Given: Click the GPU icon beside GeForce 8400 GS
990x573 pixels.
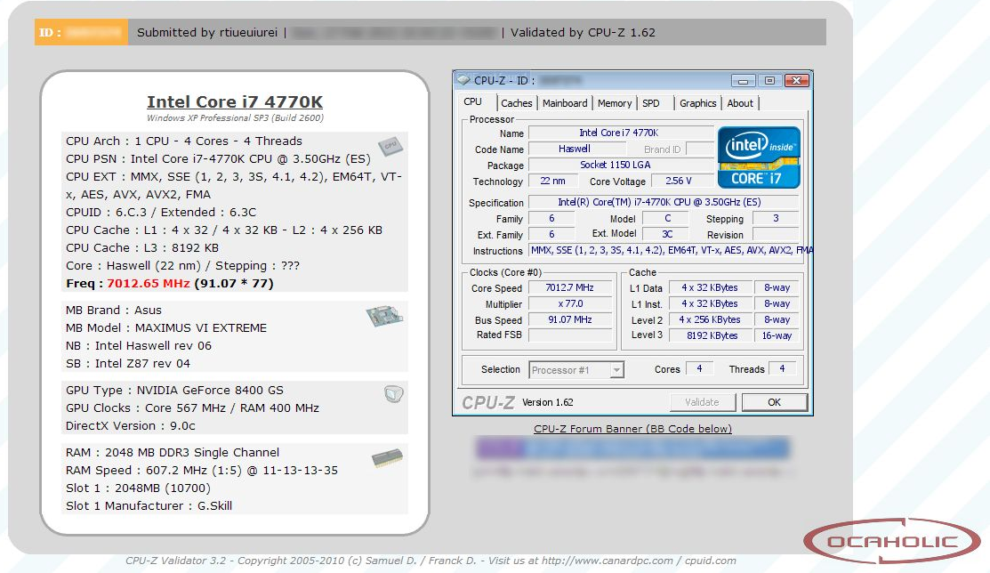Looking at the screenshot, I should click(393, 394).
